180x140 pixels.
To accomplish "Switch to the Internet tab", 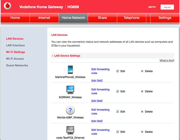I will click(x=44, y=18).
